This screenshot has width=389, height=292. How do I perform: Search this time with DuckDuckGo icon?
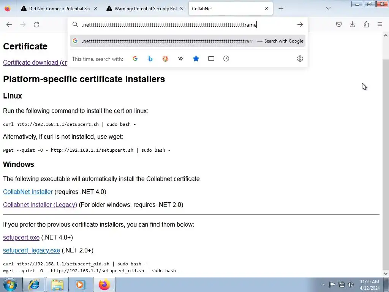pyautogui.click(x=166, y=59)
